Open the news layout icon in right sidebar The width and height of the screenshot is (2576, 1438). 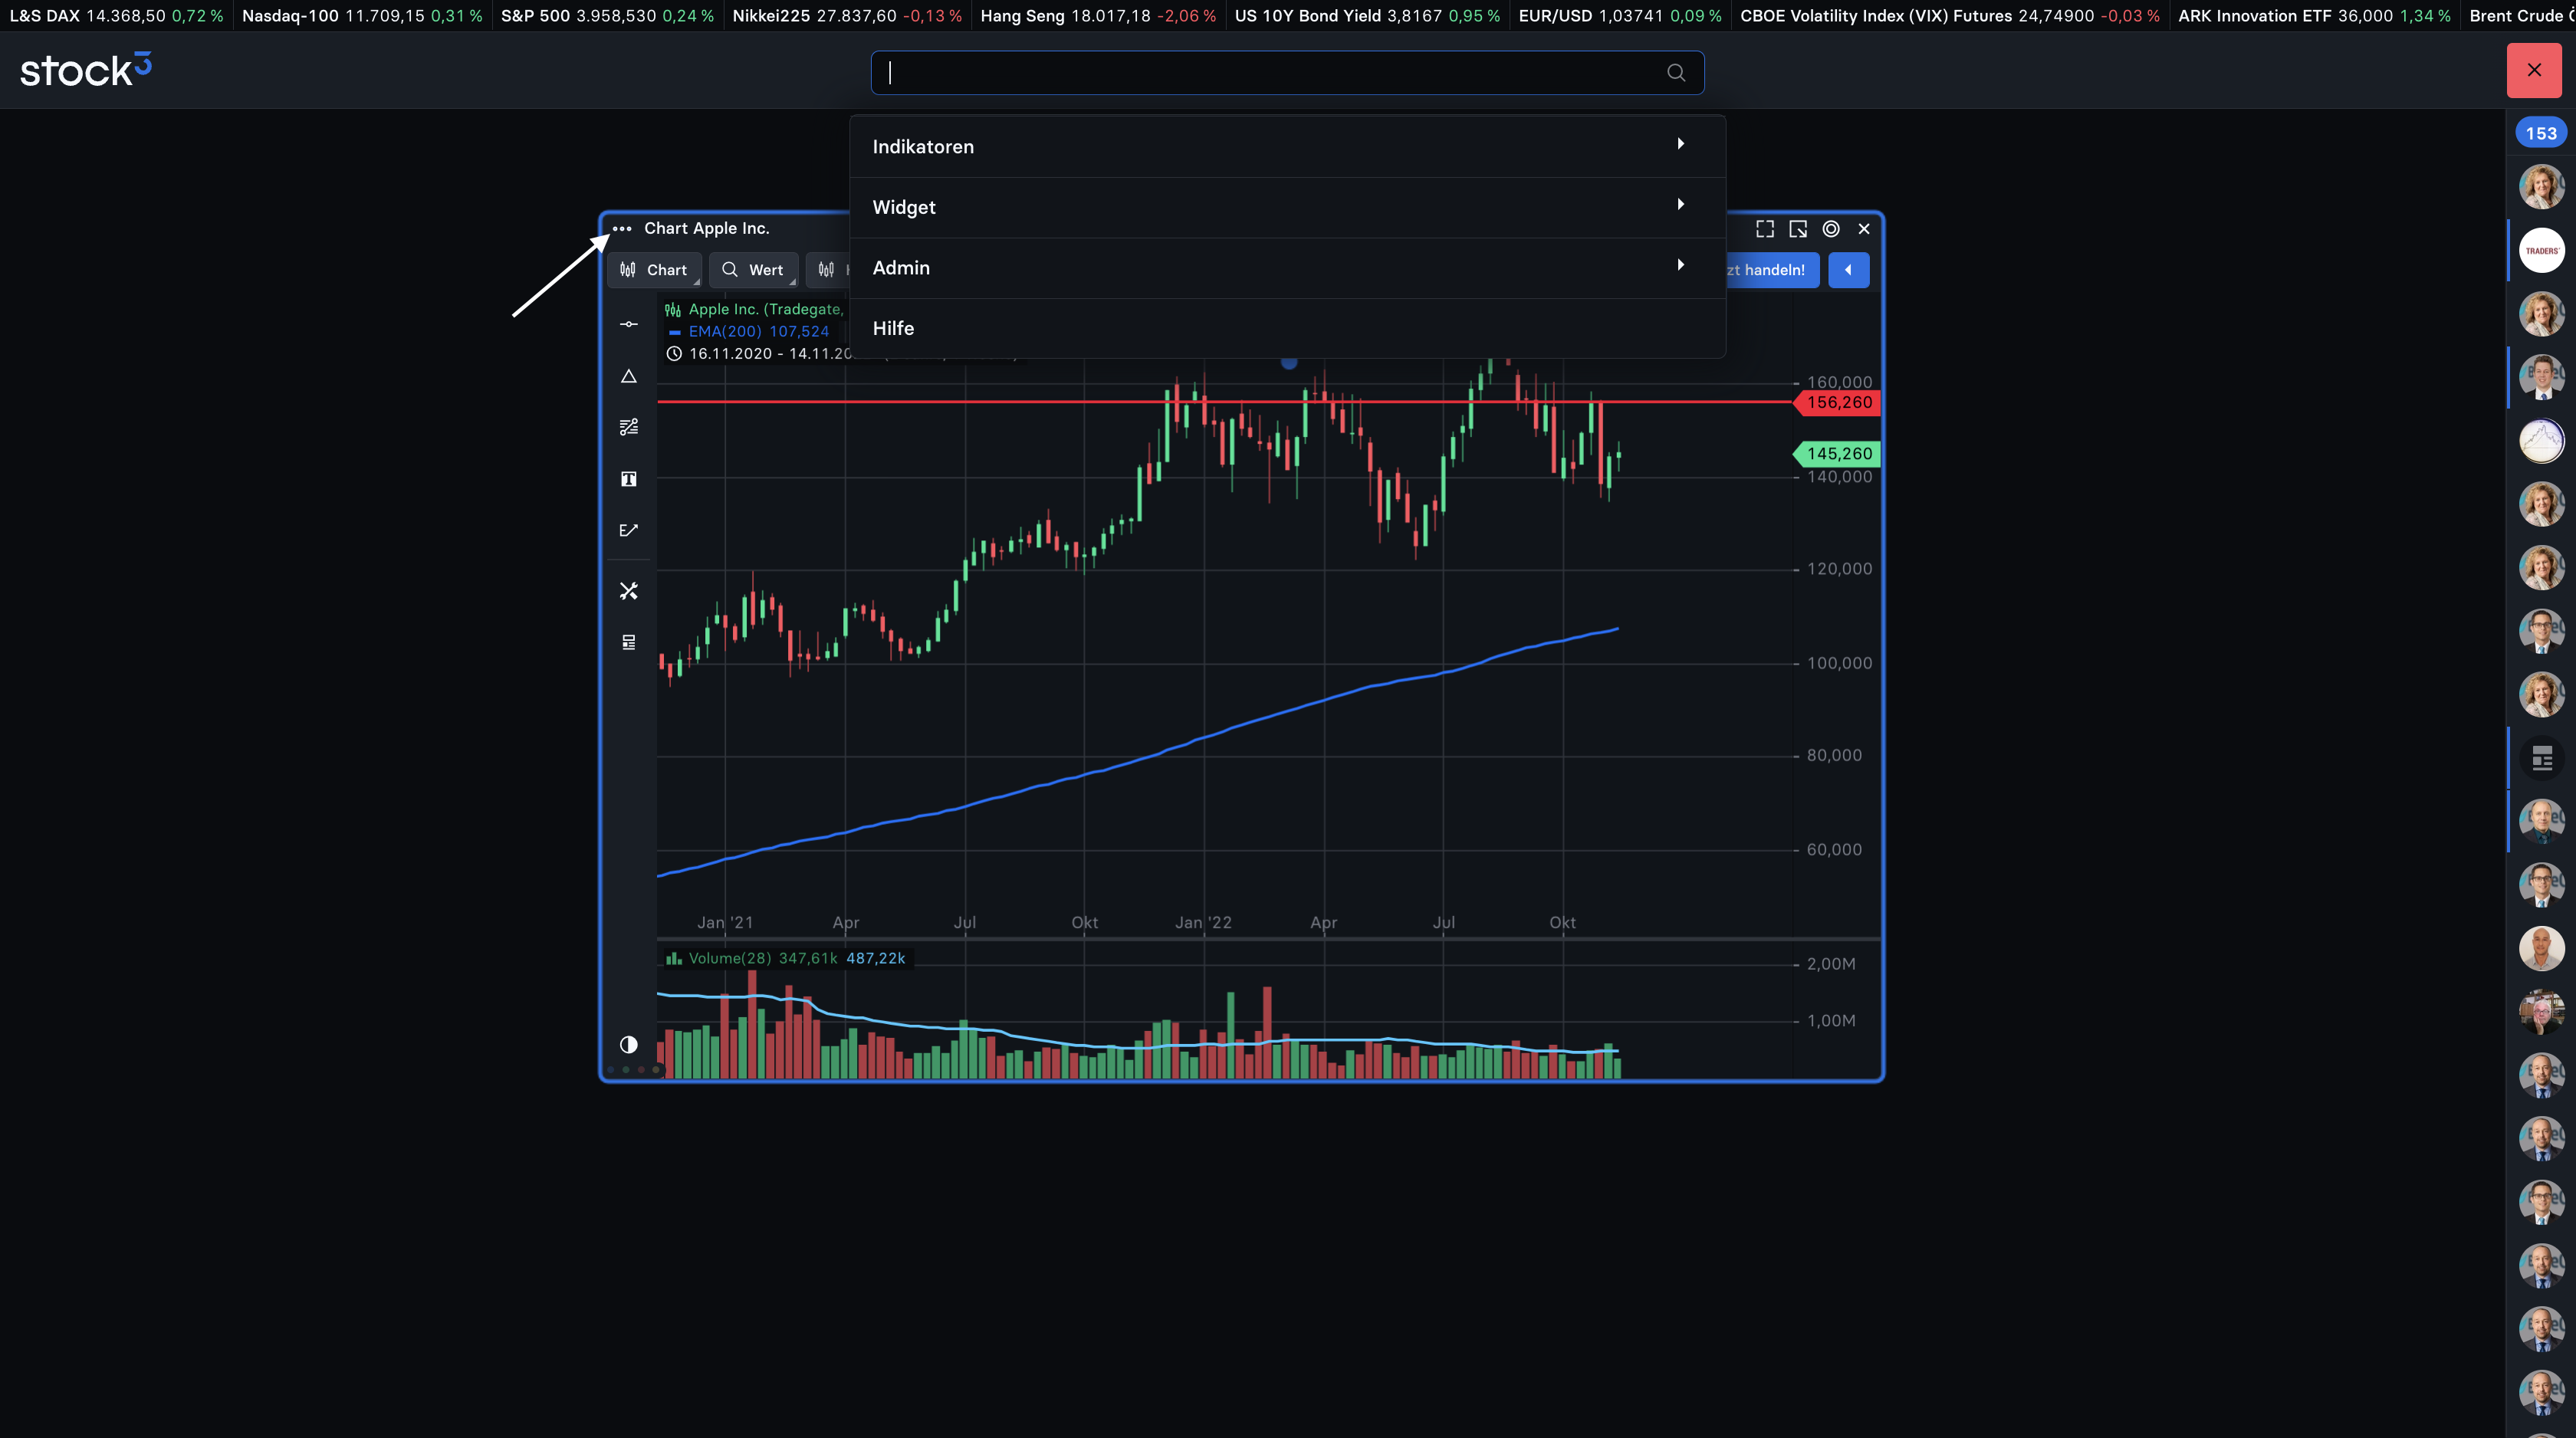[x=2541, y=758]
